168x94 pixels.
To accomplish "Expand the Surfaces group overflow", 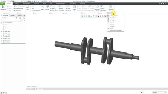I will [101, 13].
